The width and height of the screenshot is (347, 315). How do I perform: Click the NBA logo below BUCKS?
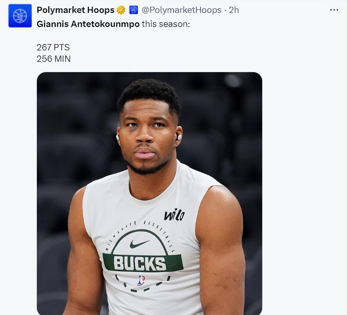141,280
